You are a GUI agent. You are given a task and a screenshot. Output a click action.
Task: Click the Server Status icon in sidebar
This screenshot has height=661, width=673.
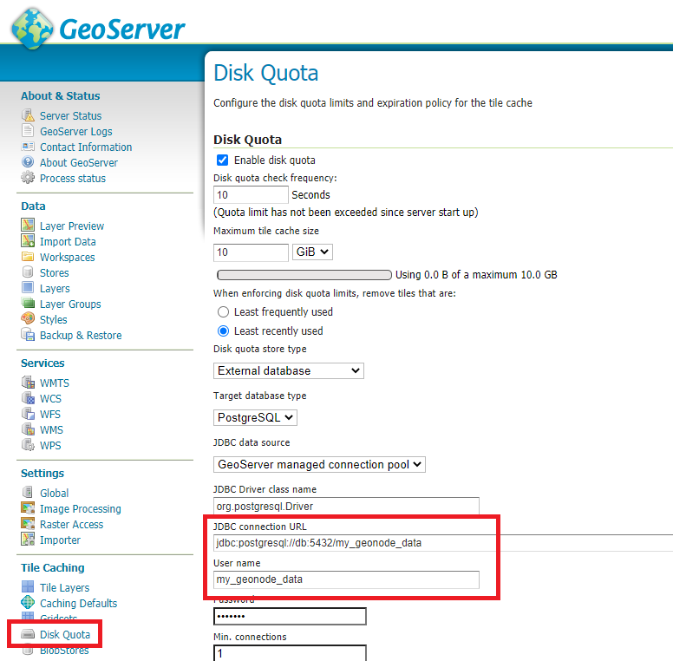(x=28, y=116)
